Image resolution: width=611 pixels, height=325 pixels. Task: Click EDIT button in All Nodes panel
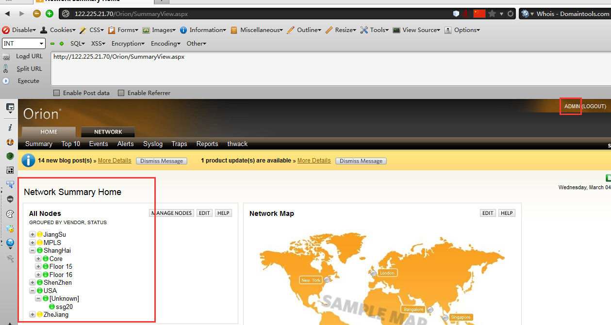coord(204,213)
